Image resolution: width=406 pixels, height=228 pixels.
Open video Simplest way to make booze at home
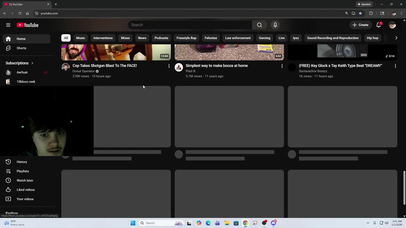pyautogui.click(x=217, y=66)
